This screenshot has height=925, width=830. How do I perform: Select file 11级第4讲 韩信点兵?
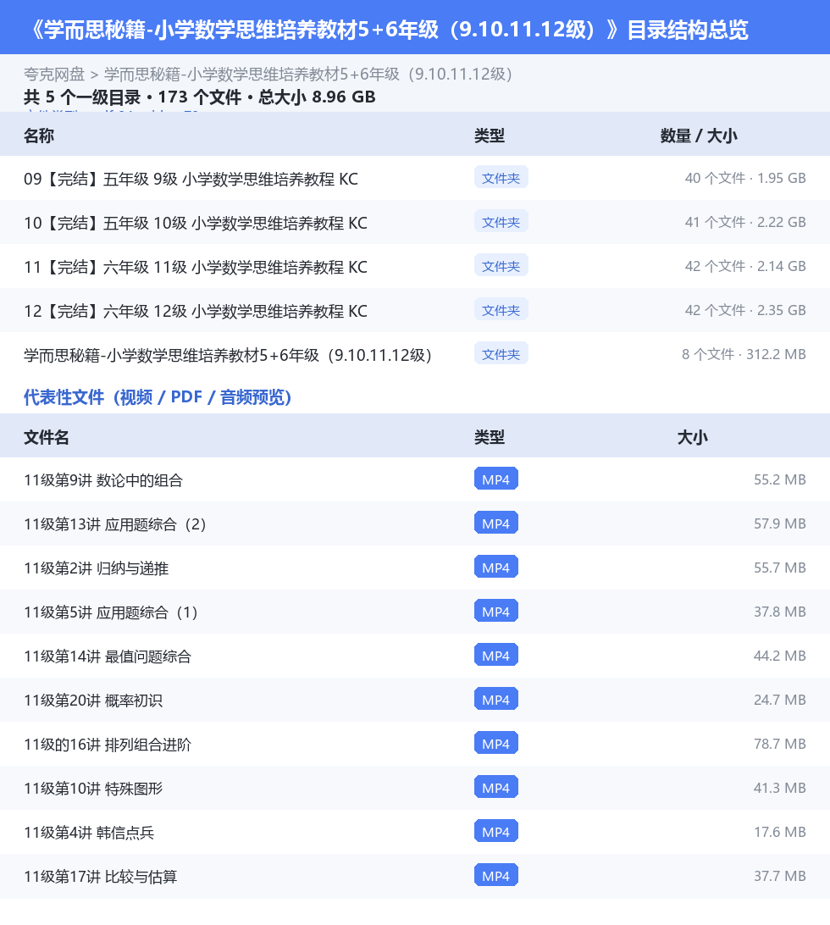89,833
